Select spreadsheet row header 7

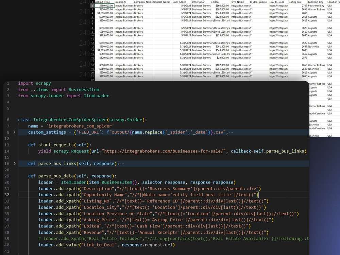92,24
